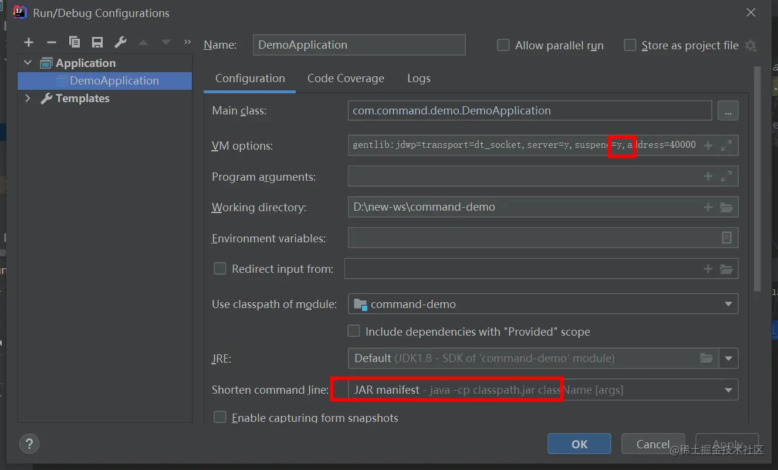Expand the Templates tree node
This screenshot has height=470, width=778.
coord(28,98)
